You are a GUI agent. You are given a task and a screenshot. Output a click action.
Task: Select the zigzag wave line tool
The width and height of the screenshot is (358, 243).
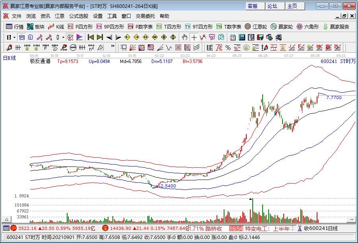pyautogui.click(x=169, y=48)
